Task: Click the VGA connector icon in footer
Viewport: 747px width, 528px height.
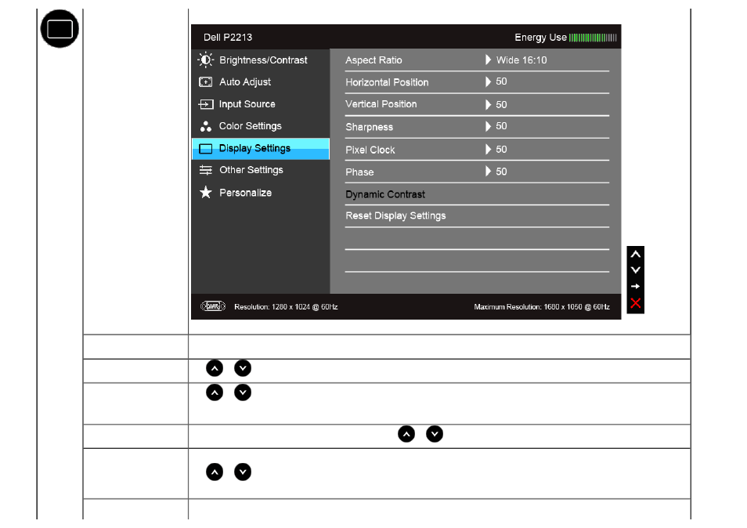Action: (x=213, y=306)
